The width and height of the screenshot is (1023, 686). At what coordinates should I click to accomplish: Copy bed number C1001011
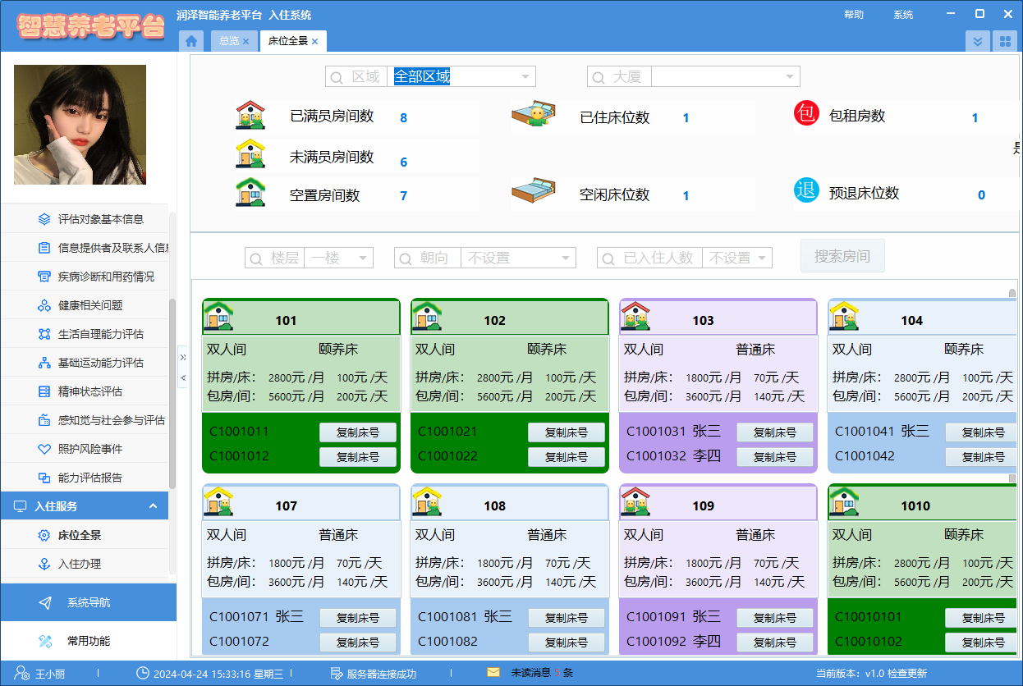pyautogui.click(x=357, y=432)
